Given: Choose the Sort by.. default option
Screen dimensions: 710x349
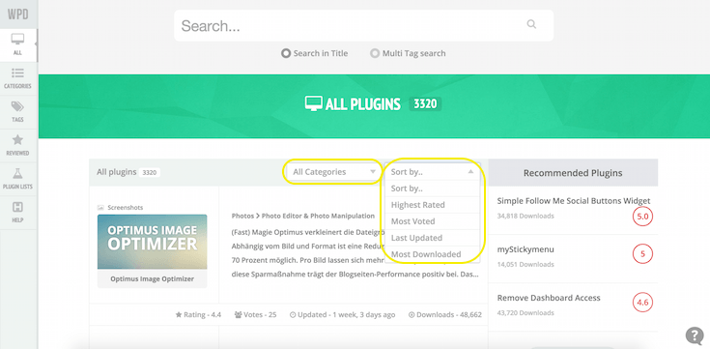Looking at the screenshot, I should (433, 189).
